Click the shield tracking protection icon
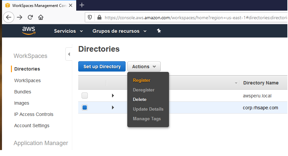 pos(90,17)
